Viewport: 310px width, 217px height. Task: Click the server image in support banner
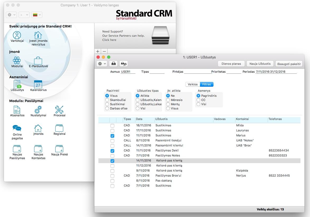coord(161,35)
